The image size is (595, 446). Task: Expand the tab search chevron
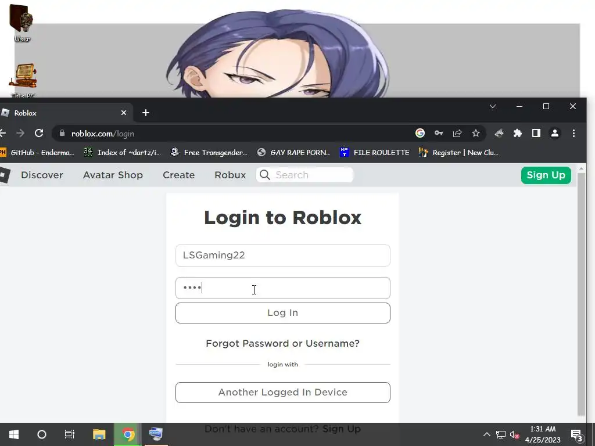pos(493,107)
